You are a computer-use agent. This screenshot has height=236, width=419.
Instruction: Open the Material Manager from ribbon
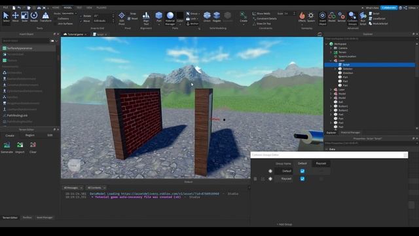point(170,18)
